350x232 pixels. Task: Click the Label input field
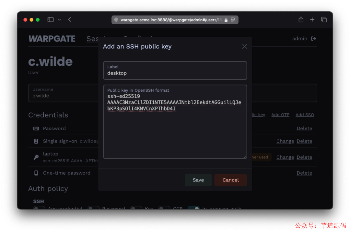coord(175,71)
